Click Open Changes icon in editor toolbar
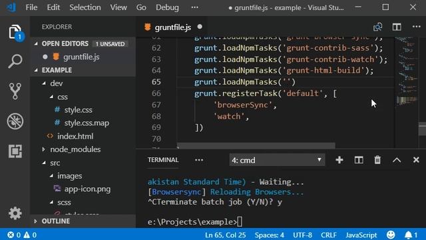426x240 pixels. point(377,27)
